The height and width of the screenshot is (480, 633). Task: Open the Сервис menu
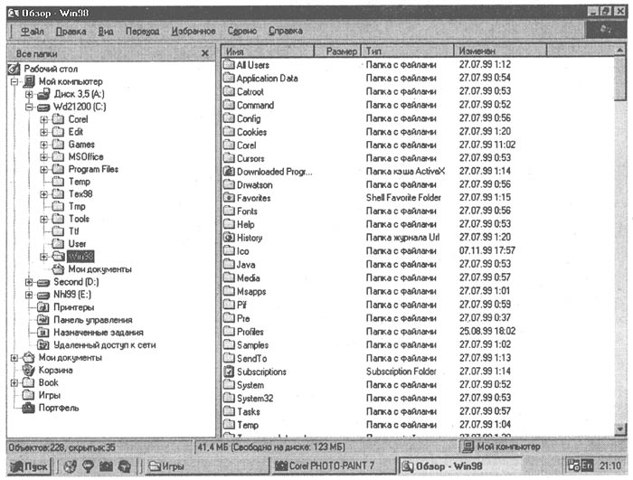click(x=241, y=31)
